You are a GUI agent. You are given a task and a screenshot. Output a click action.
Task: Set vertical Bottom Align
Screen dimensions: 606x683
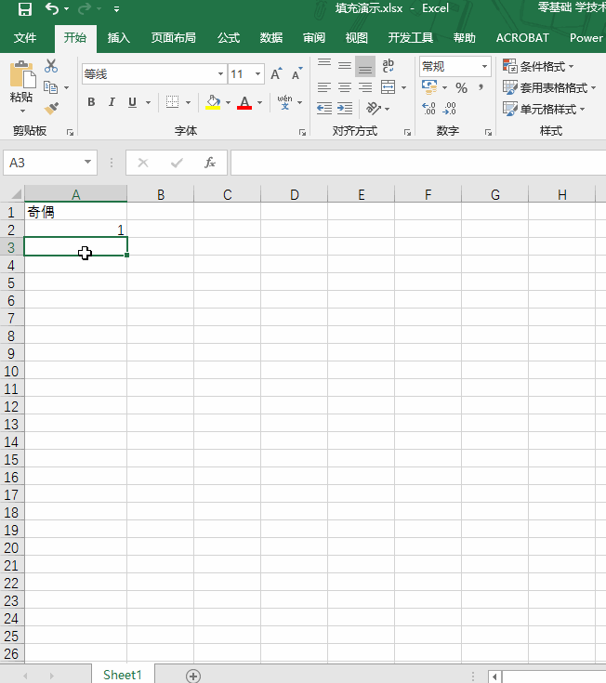(x=365, y=66)
